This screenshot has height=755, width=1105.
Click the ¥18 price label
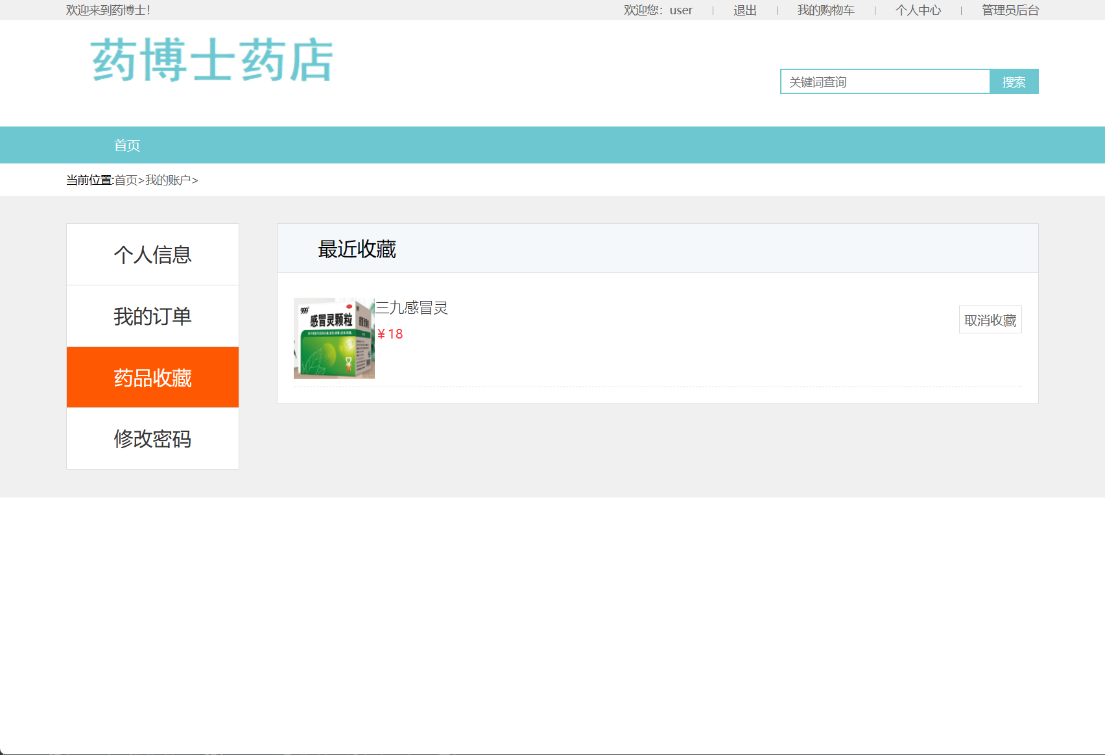click(389, 334)
